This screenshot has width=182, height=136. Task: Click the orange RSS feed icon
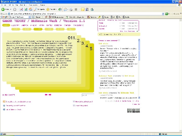[4, 101]
